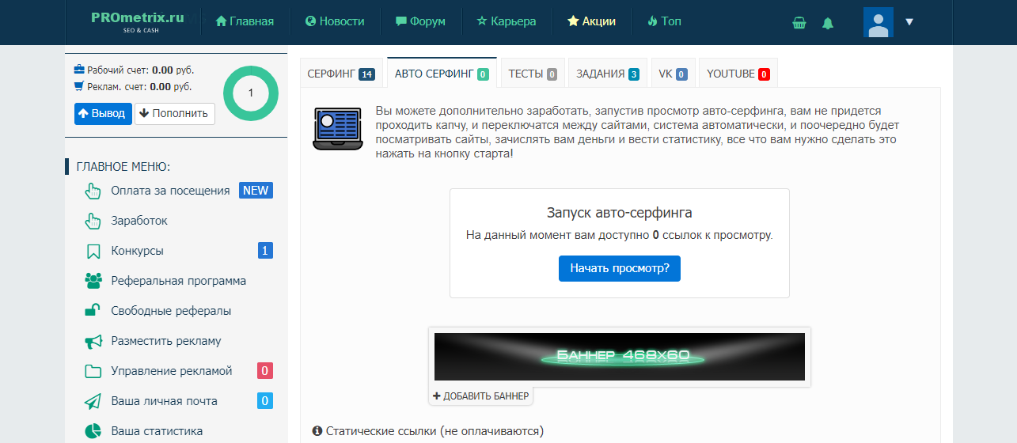Switch to the YOUTUBE tab

click(738, 74)
